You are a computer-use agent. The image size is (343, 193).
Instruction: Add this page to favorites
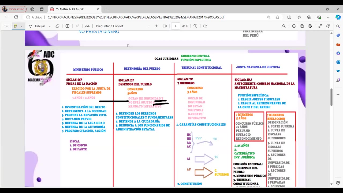point(278,17)
